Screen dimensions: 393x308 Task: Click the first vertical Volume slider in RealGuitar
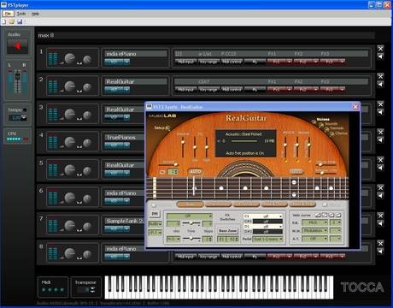(183, 146)
